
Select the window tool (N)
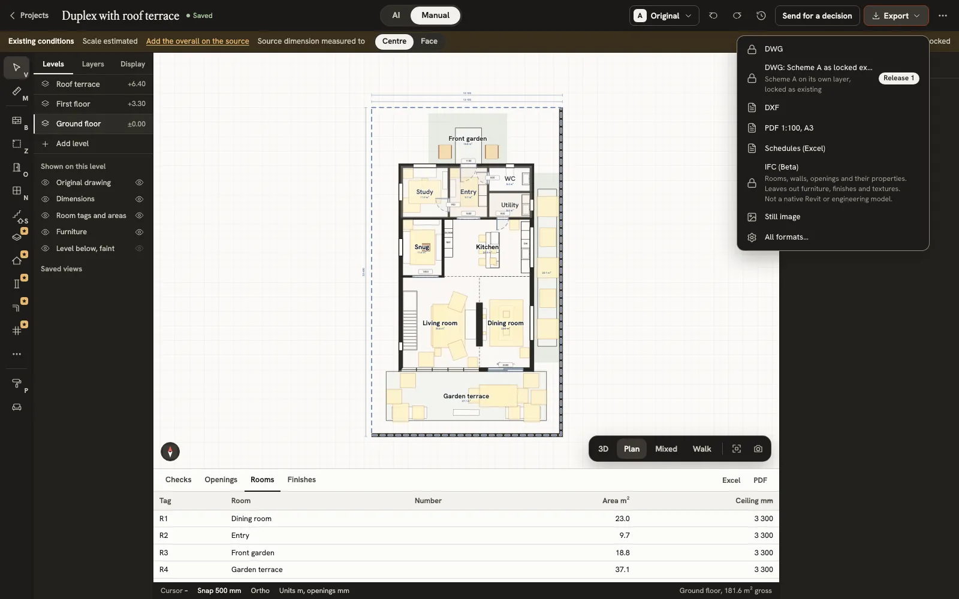pos(17,191)
